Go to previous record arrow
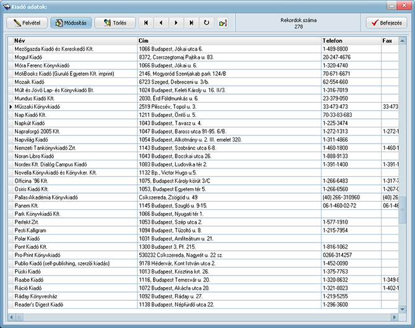The width and height of the screenshot is (415, 328). click(x=161, y=23)
